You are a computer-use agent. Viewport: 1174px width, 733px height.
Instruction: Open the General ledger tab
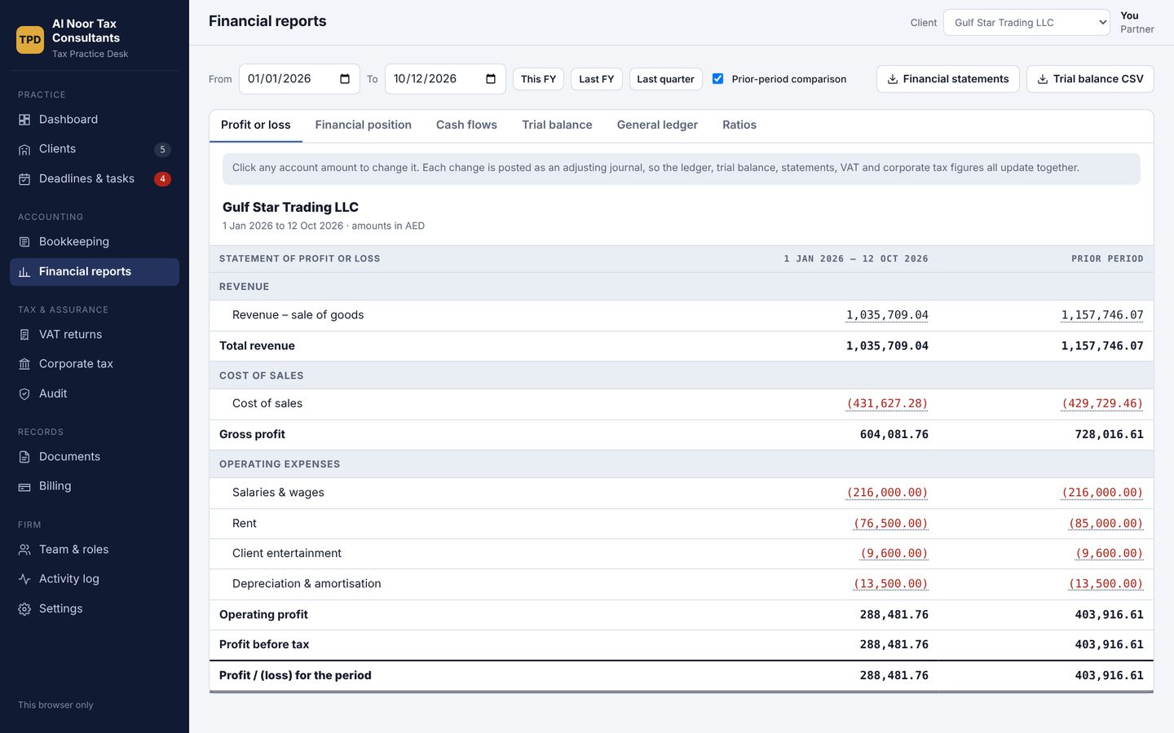point(657,125)
